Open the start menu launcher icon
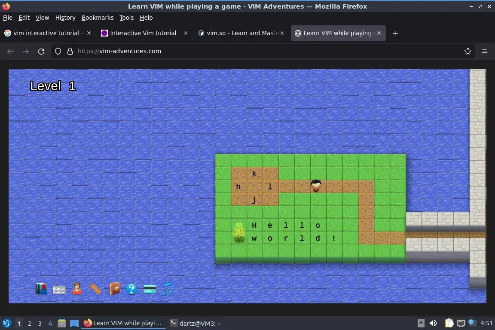495x330 pixels. [x=6, y=323]
